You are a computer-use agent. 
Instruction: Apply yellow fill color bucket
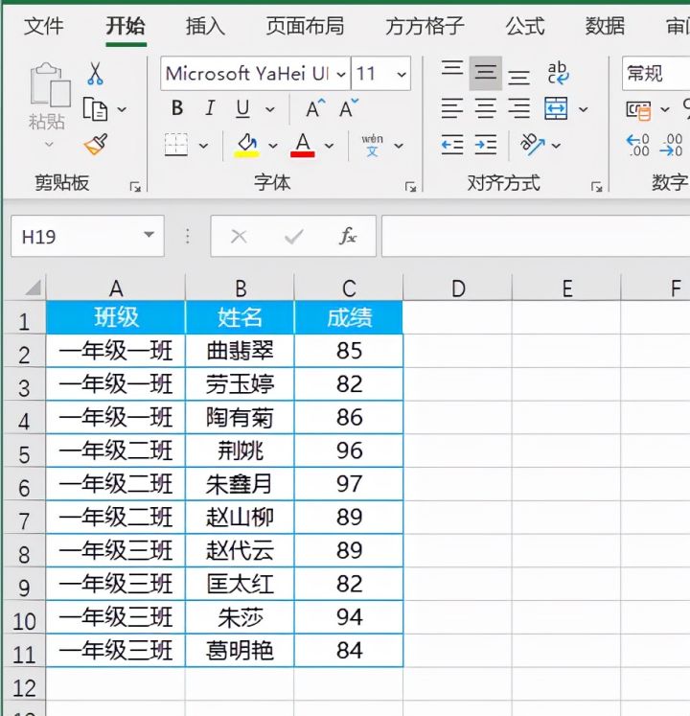pyautogui.click(x=246, y=145)
